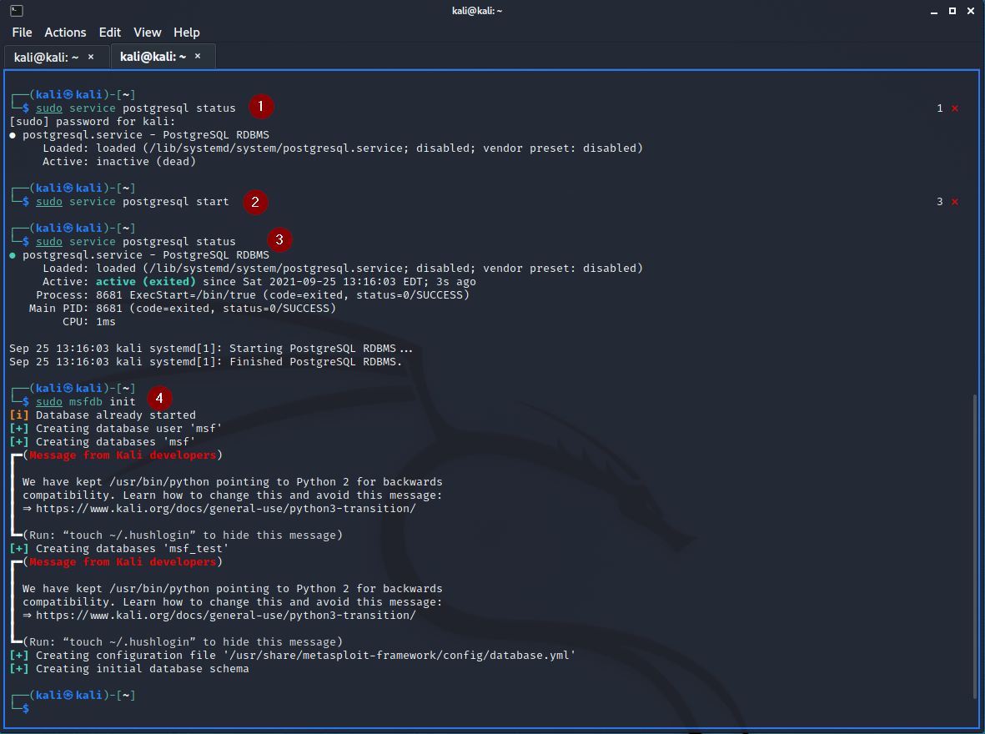Click the red step 3 marker

coord(279,239)
